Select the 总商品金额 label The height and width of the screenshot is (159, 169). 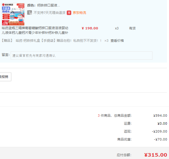point(123,116)
